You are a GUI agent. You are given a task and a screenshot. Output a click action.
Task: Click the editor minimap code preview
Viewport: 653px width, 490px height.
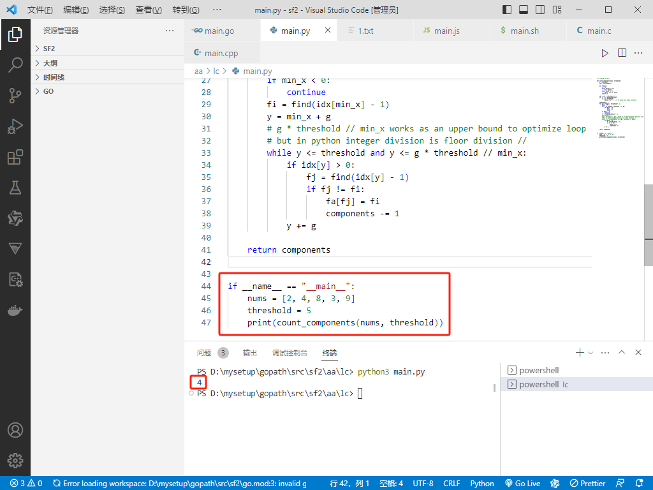(618, 108)
